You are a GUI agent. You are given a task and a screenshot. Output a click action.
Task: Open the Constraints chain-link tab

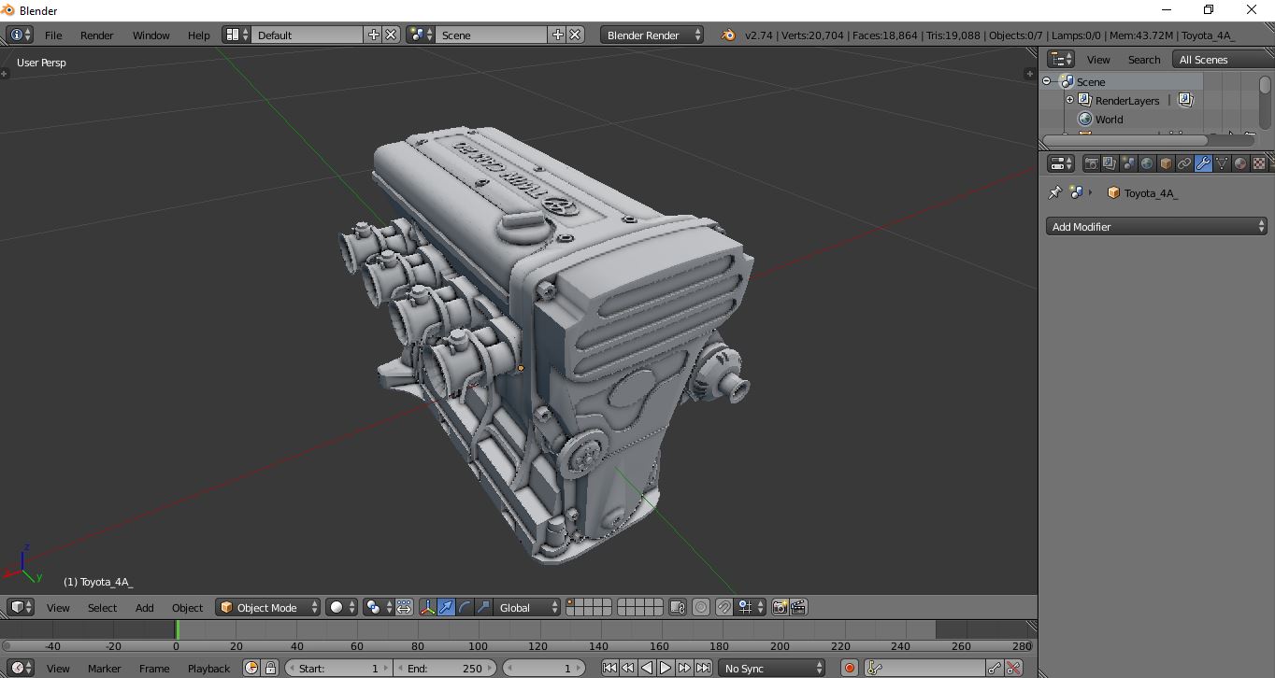1184,163
